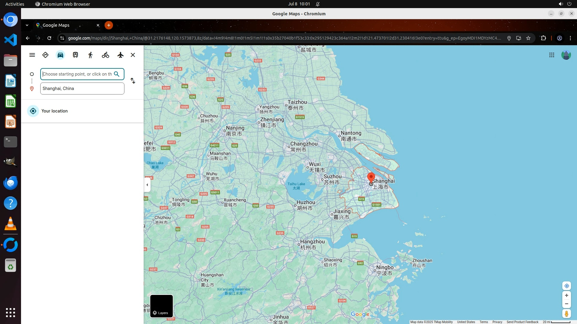
Task: Select Best travel modes icon
Action: (x=45, y=55)
